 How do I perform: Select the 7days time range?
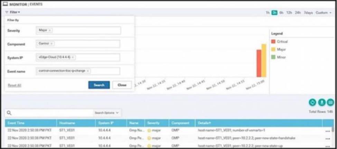[x=308, y=13]
